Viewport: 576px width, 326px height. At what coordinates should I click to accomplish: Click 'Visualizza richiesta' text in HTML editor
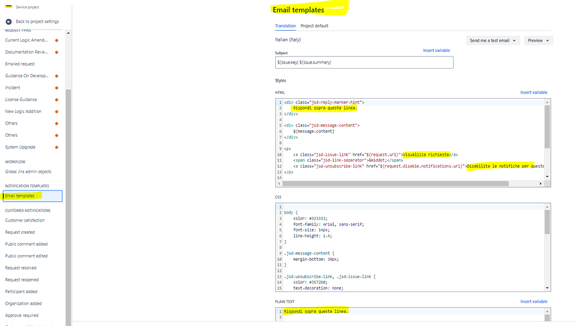click(427, 155)
